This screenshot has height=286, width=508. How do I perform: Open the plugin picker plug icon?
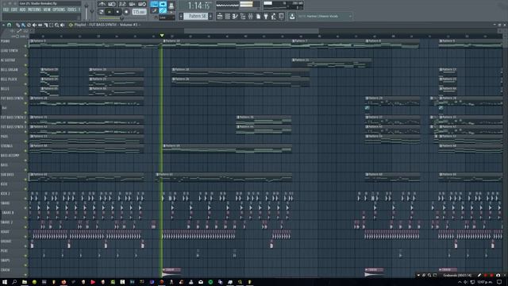pyautogui.click(x=266, y=17)
